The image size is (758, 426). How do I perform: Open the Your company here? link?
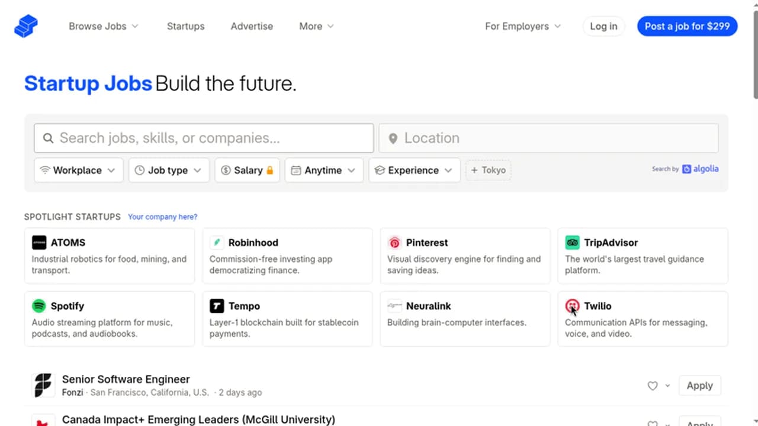click(163, 217)
